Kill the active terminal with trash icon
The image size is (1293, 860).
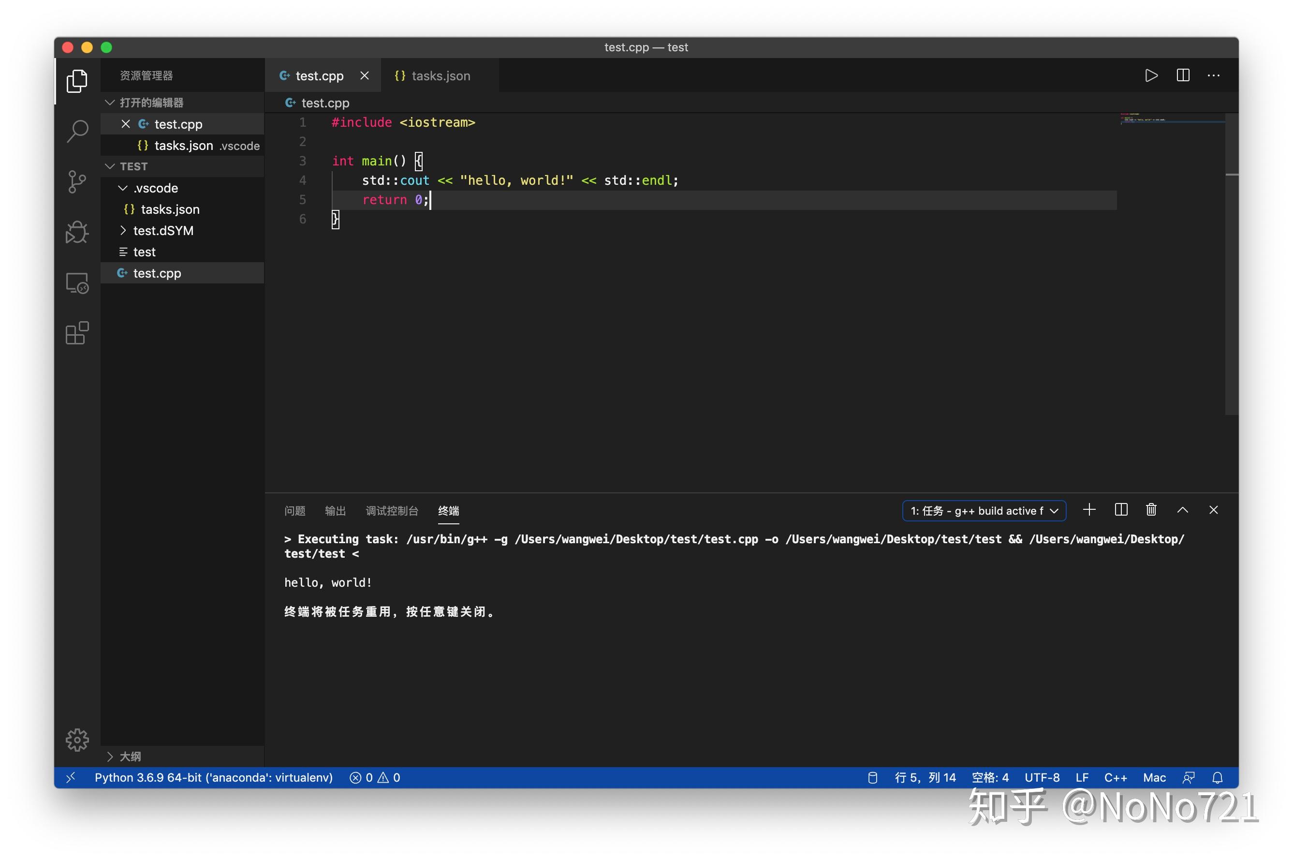[x=1151, y=510]
